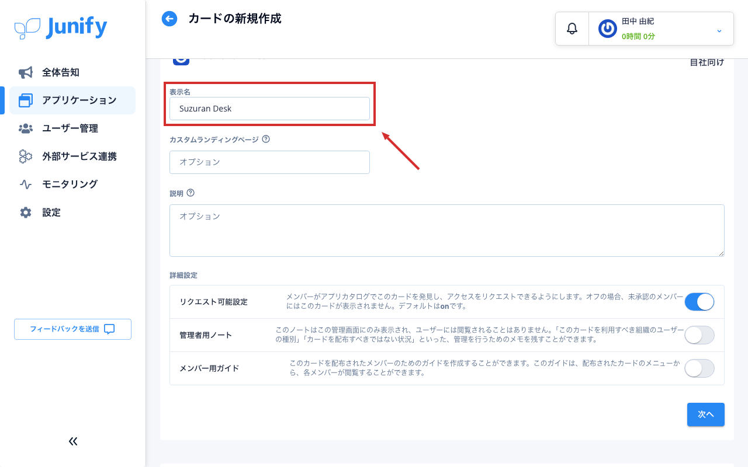Screen dimensions: 748x467
Task: Click the メンバー用ガイド label
Action: tap(209, 368)
